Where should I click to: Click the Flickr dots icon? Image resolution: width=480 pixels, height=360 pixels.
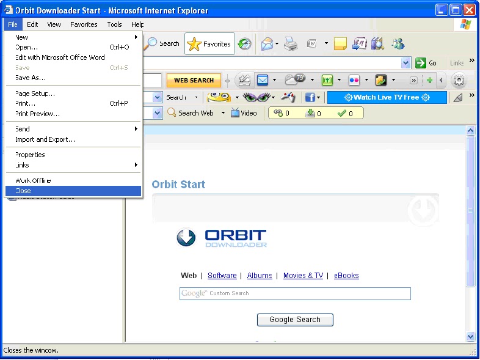click(x=354, y=80)
